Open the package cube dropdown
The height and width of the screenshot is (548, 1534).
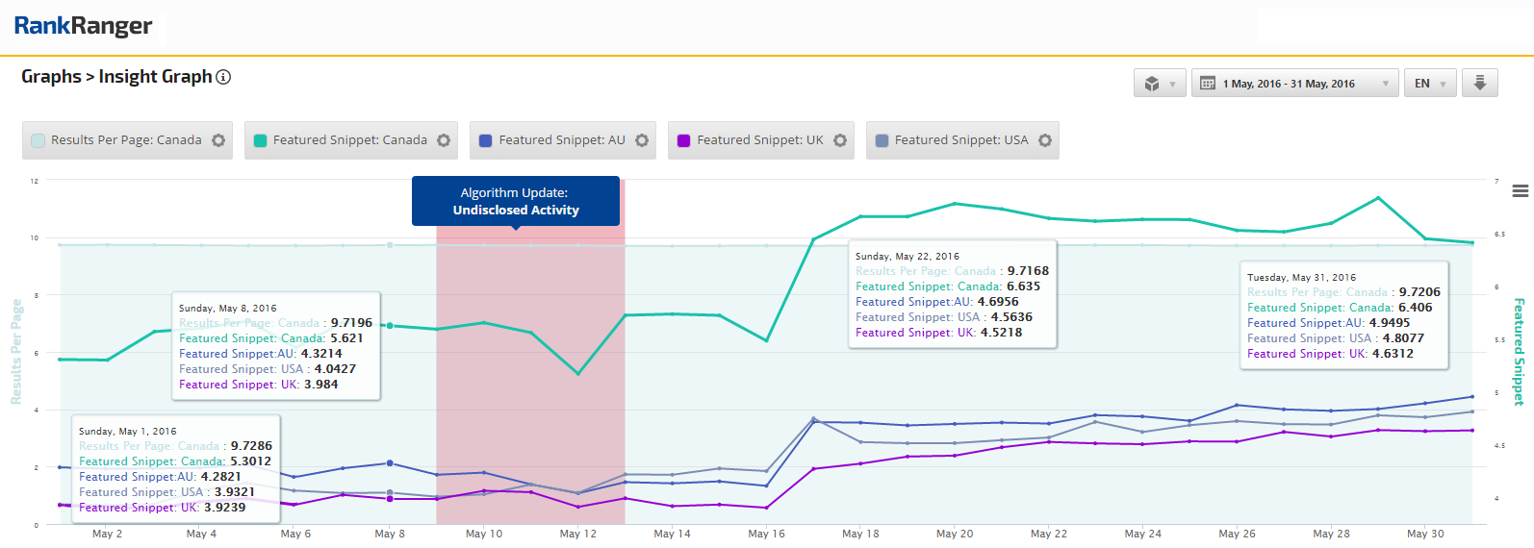(x=1159, y=84)
